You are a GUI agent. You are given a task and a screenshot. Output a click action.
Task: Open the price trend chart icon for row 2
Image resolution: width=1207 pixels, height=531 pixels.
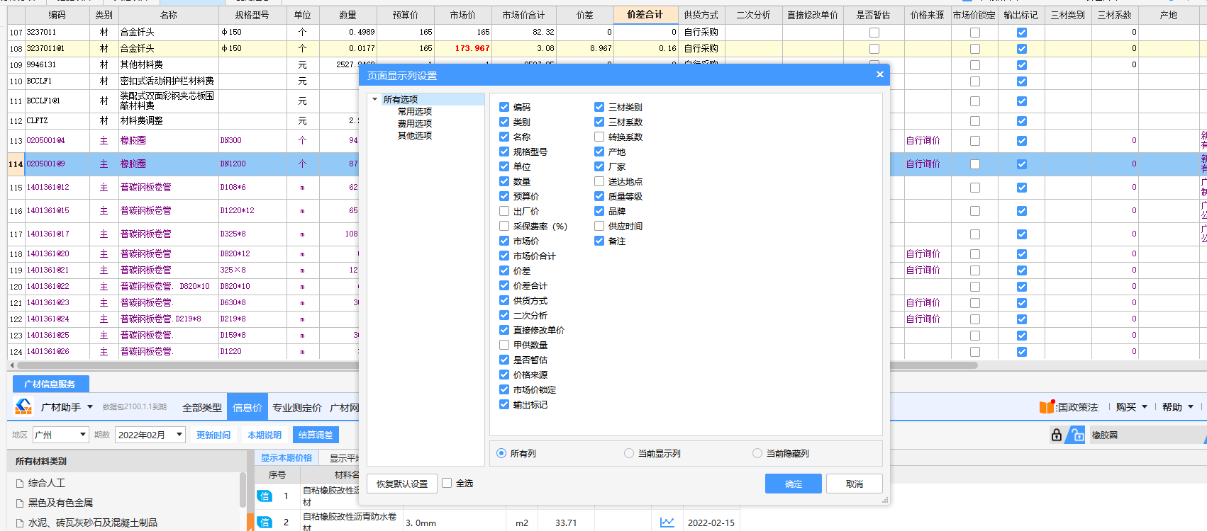point(667,523)
